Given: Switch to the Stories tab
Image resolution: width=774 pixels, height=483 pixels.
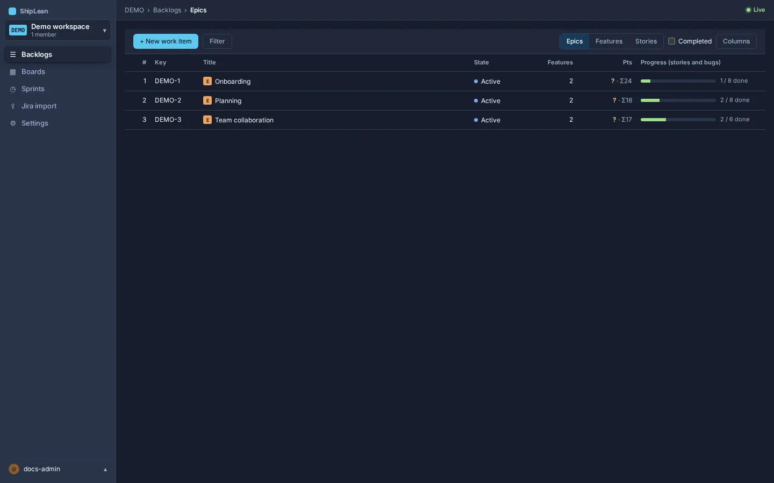Looking at the screenshot, I should pyautogui.click(x=646, y=41).
